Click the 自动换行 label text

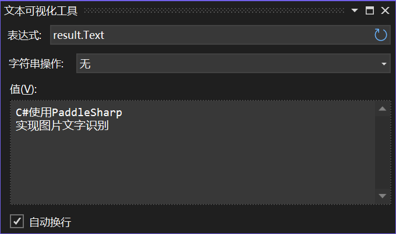(50, 222)
